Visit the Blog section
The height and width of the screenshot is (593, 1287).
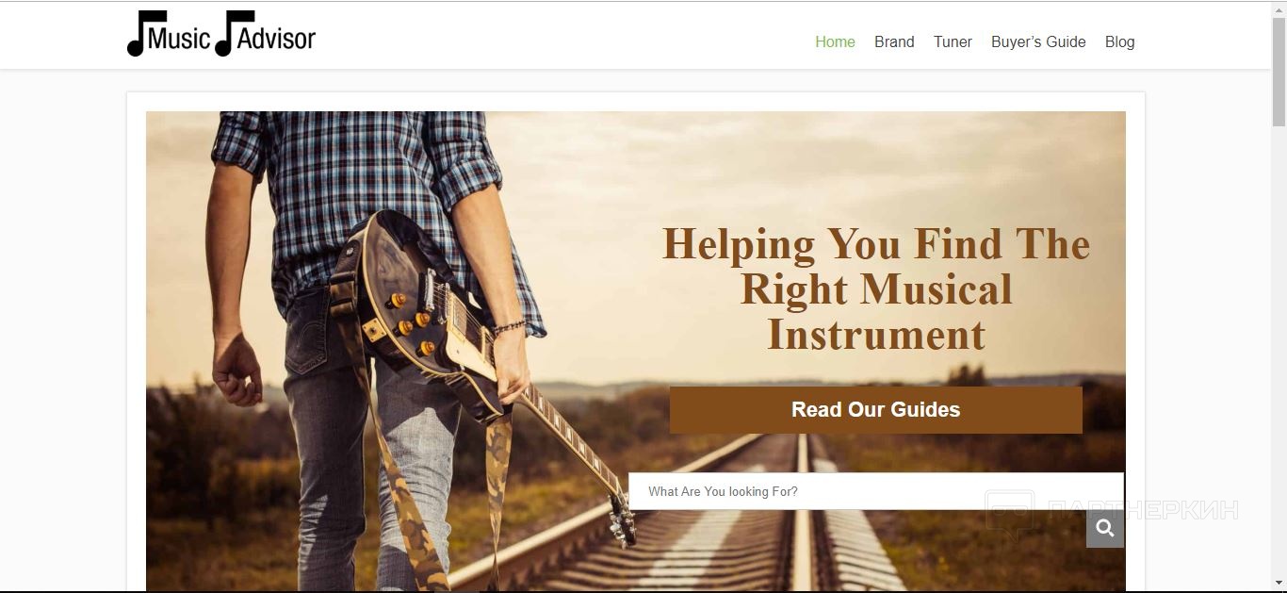point(1119,41)
